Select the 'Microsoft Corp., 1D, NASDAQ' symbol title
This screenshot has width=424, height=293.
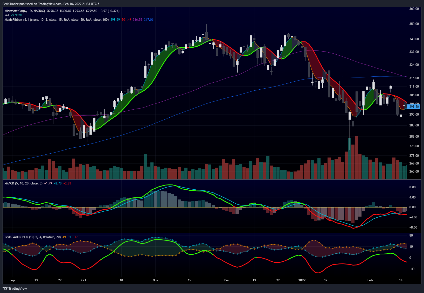click(x=25, y=11)
